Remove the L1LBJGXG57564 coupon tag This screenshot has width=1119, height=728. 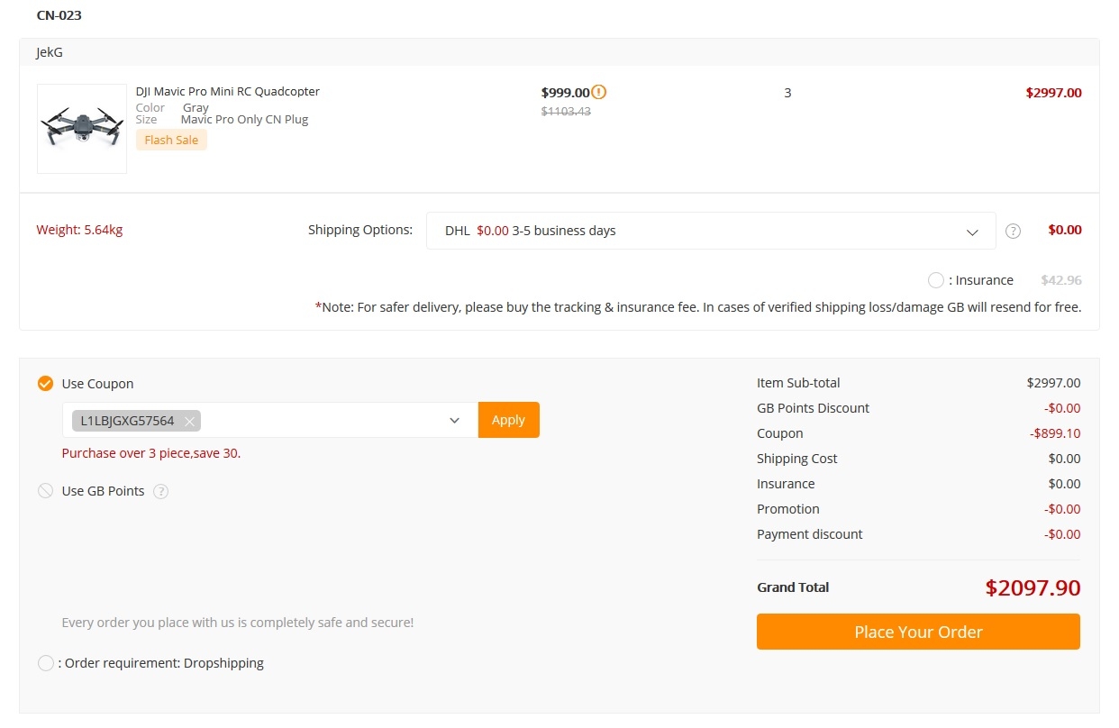[188, 421]
